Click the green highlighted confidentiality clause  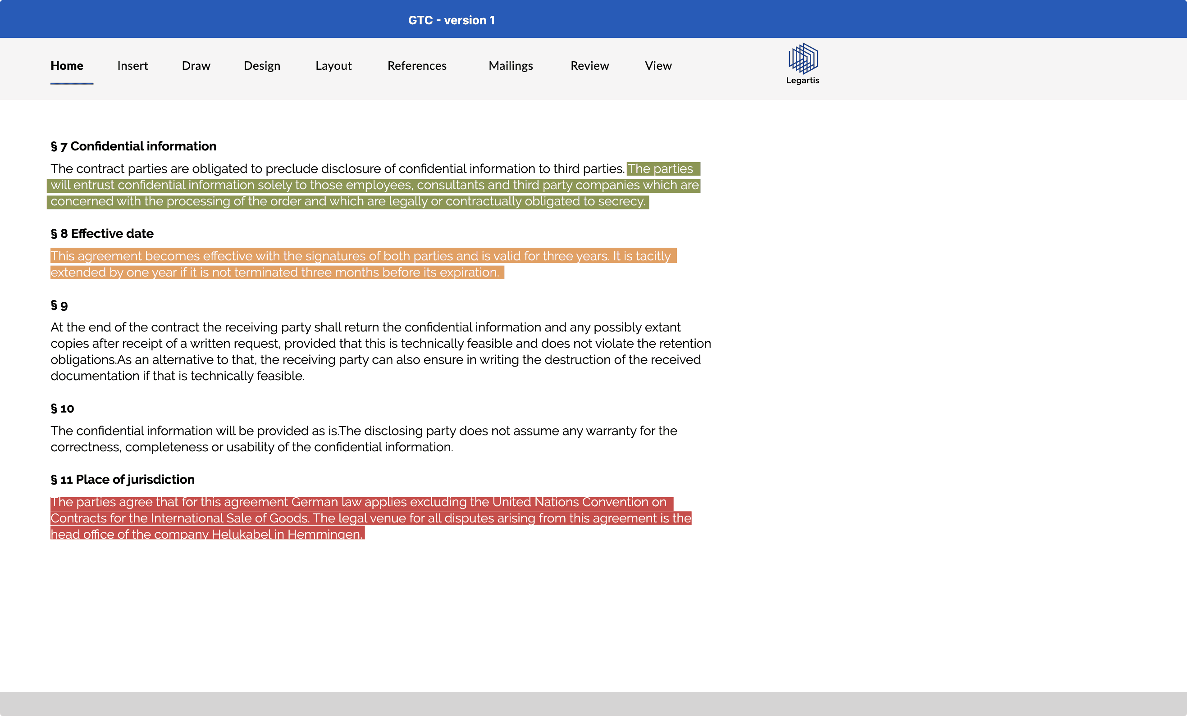[374, 186]
